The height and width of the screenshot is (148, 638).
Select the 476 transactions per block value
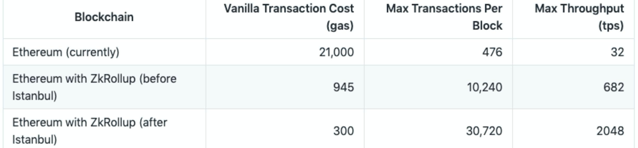tap(492, 52)
